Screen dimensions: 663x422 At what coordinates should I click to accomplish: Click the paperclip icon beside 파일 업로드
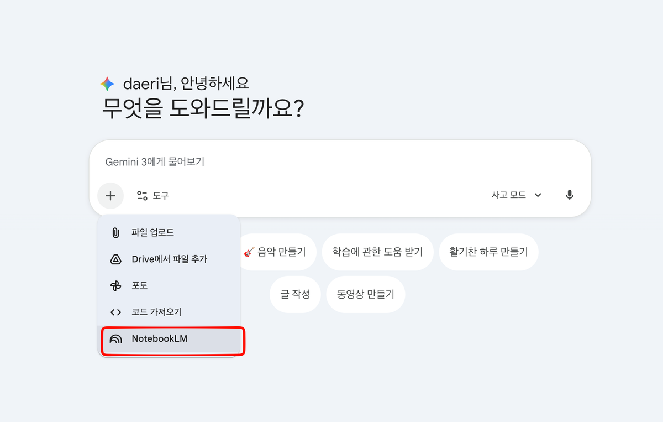(116, 232)
